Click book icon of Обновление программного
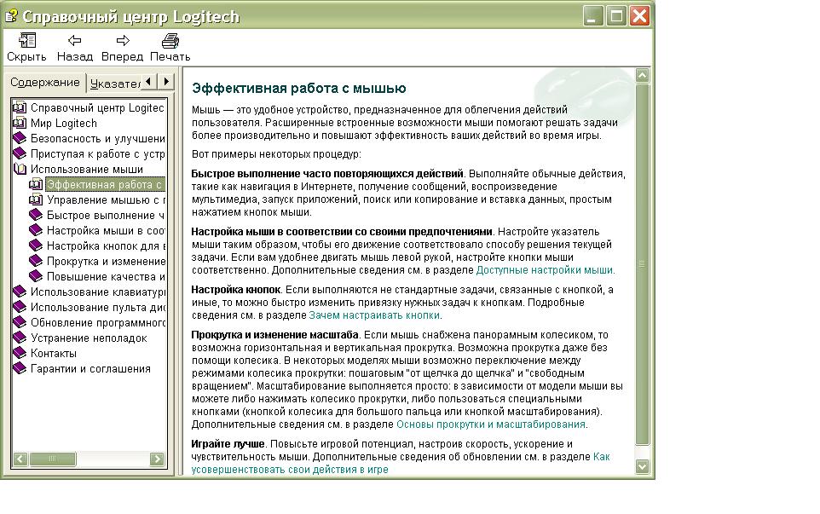The image size is (820, 514). [20, 322]
